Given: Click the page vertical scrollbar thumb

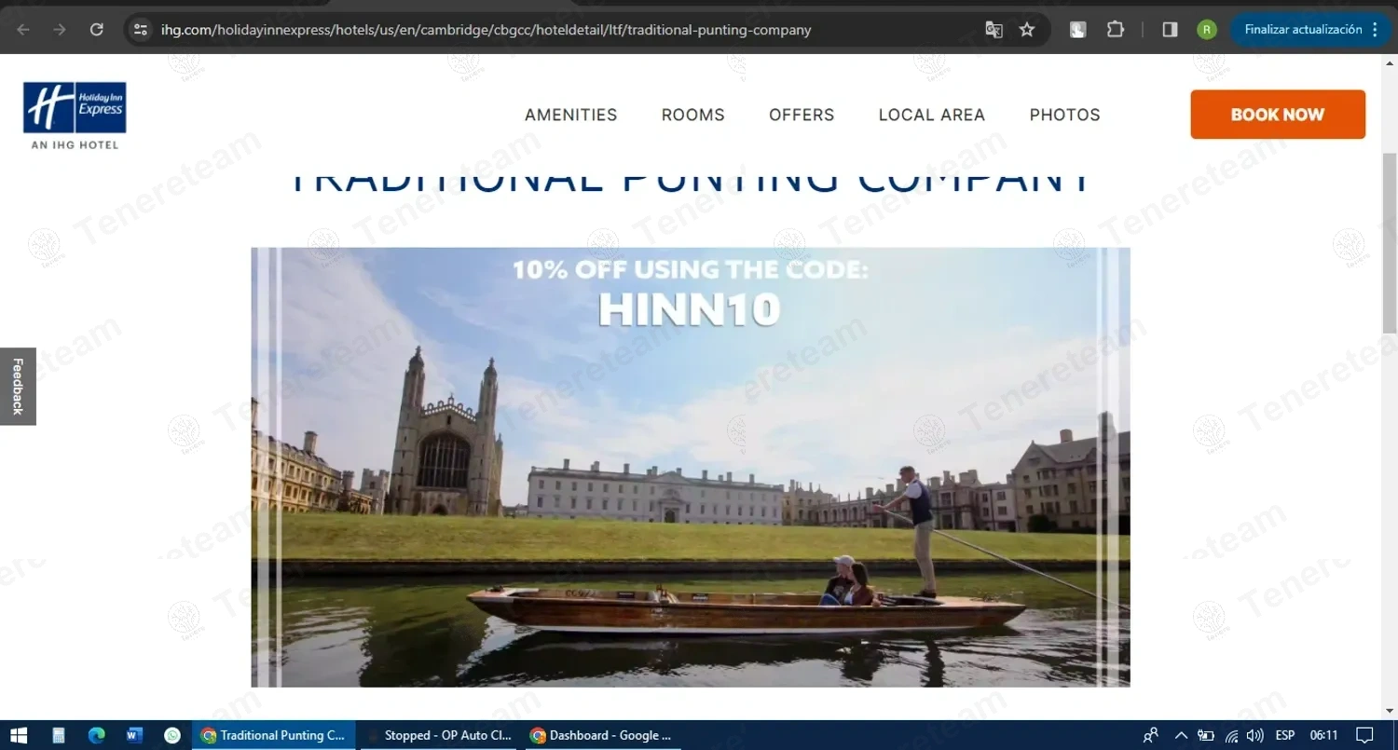Looking at the screenshot, I should (x=1390, y=242).
